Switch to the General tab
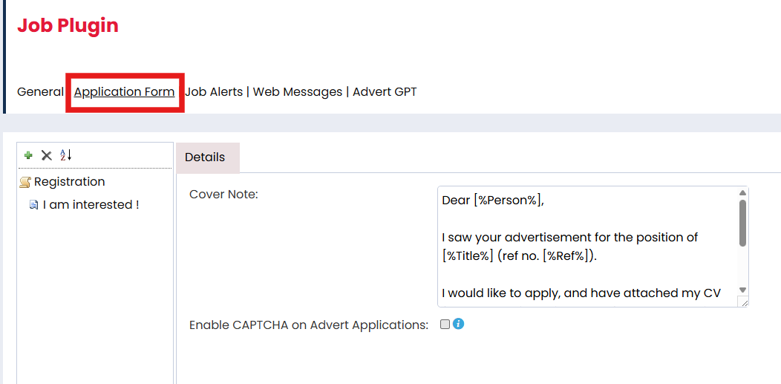Viewport: 781px width, 384px height. click(40, 92)
